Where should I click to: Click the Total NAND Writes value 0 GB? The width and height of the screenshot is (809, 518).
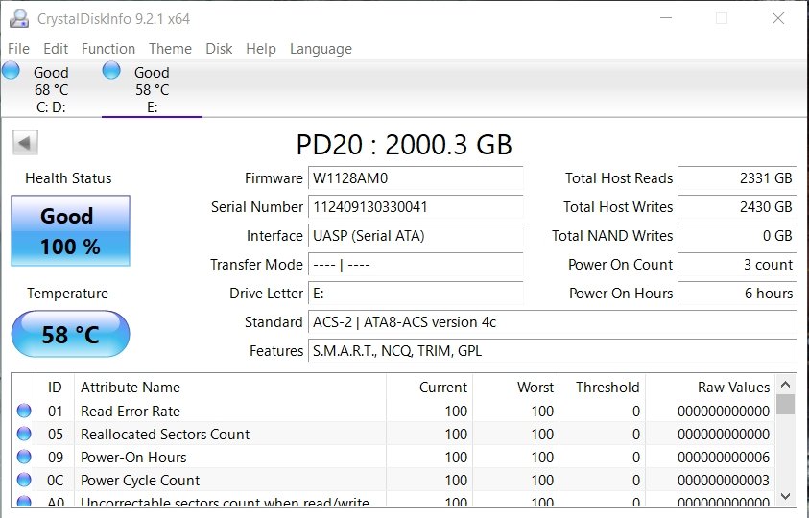coord(737,236)
